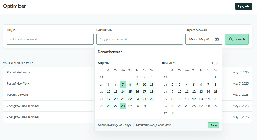Click May 24 in the calendar
Image resolution: width=257 pixels, height=140 pixels.
click(144, 99)
